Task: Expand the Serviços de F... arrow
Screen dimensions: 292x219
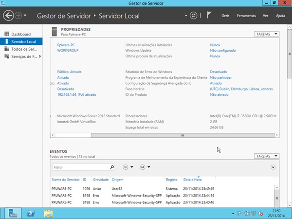Action: [x=40, y=56]
